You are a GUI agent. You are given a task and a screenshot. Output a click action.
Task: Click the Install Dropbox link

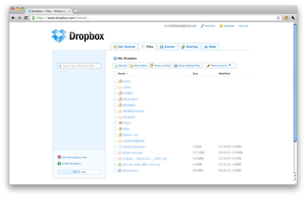tap(69, 164)
